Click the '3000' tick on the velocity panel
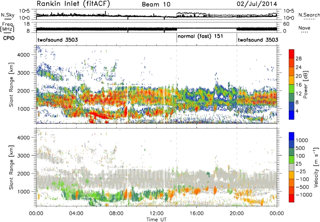The height and width of the screenshot is (222, 320). click(24, 155)
